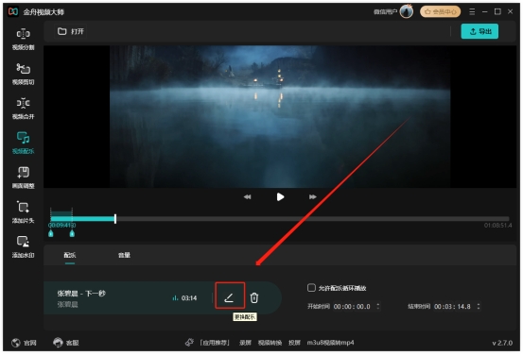This screenshot has width=523, height=355.
Task: Open the 画面调整 picture adjust tool
Action: (x=23, y=177)
